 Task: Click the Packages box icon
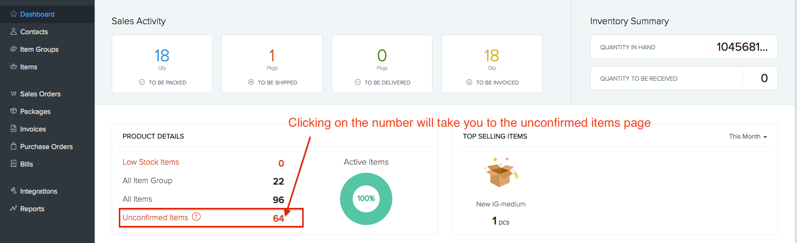pyautogui.click(x=13, y=112)
